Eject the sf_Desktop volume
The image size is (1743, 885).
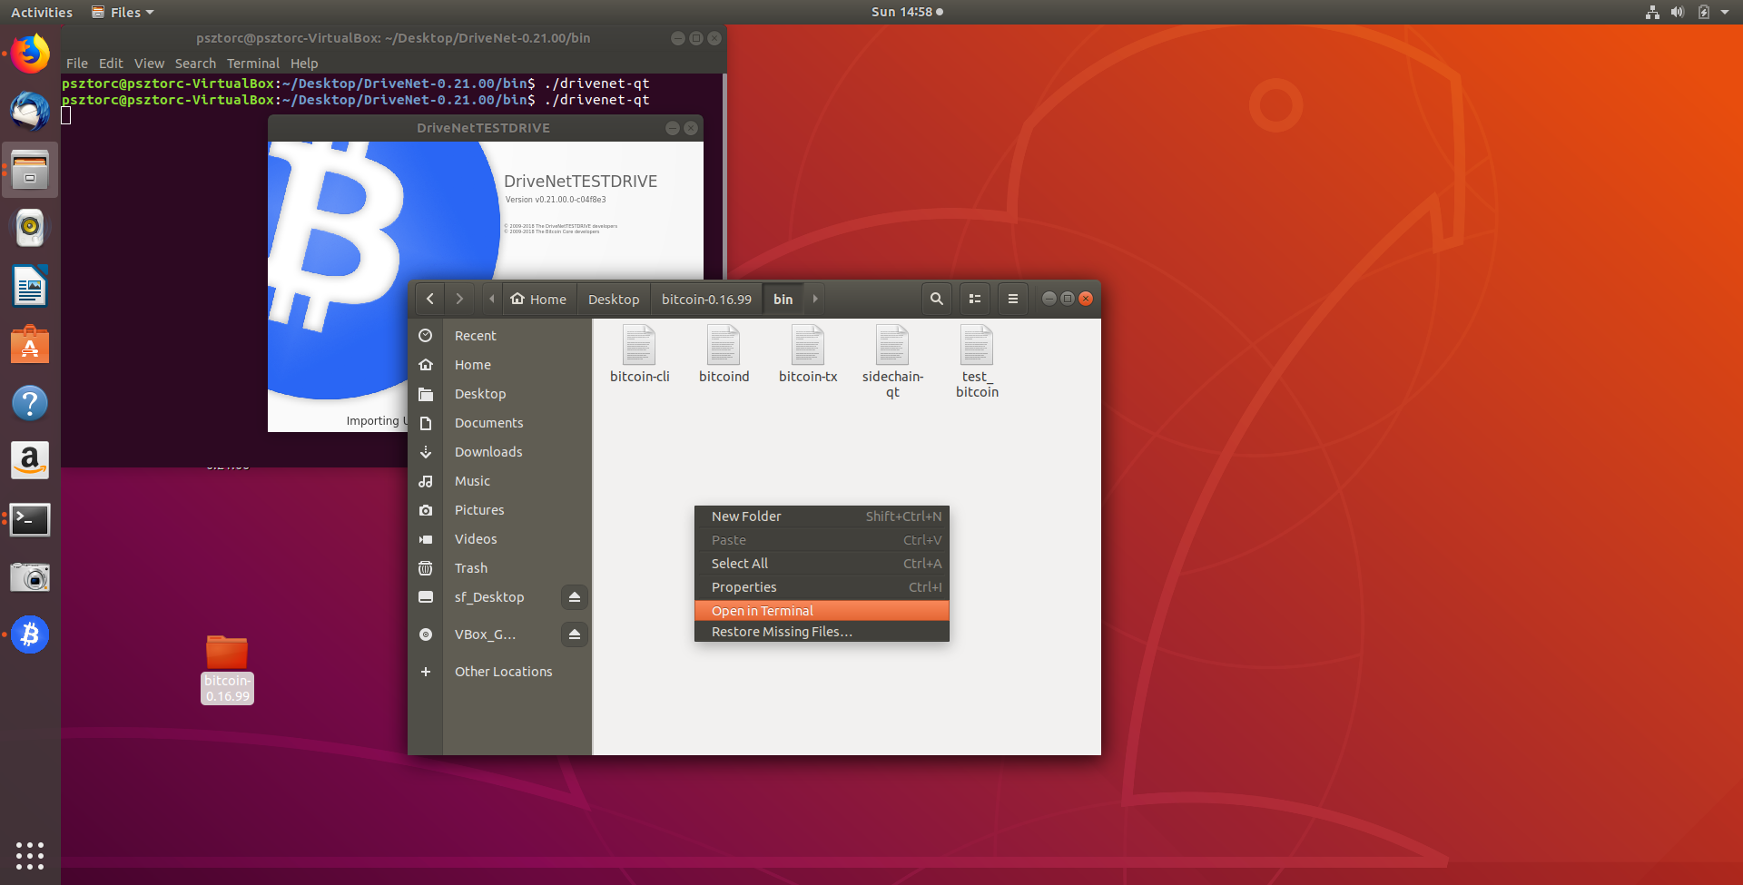click(x=575, y=597)
